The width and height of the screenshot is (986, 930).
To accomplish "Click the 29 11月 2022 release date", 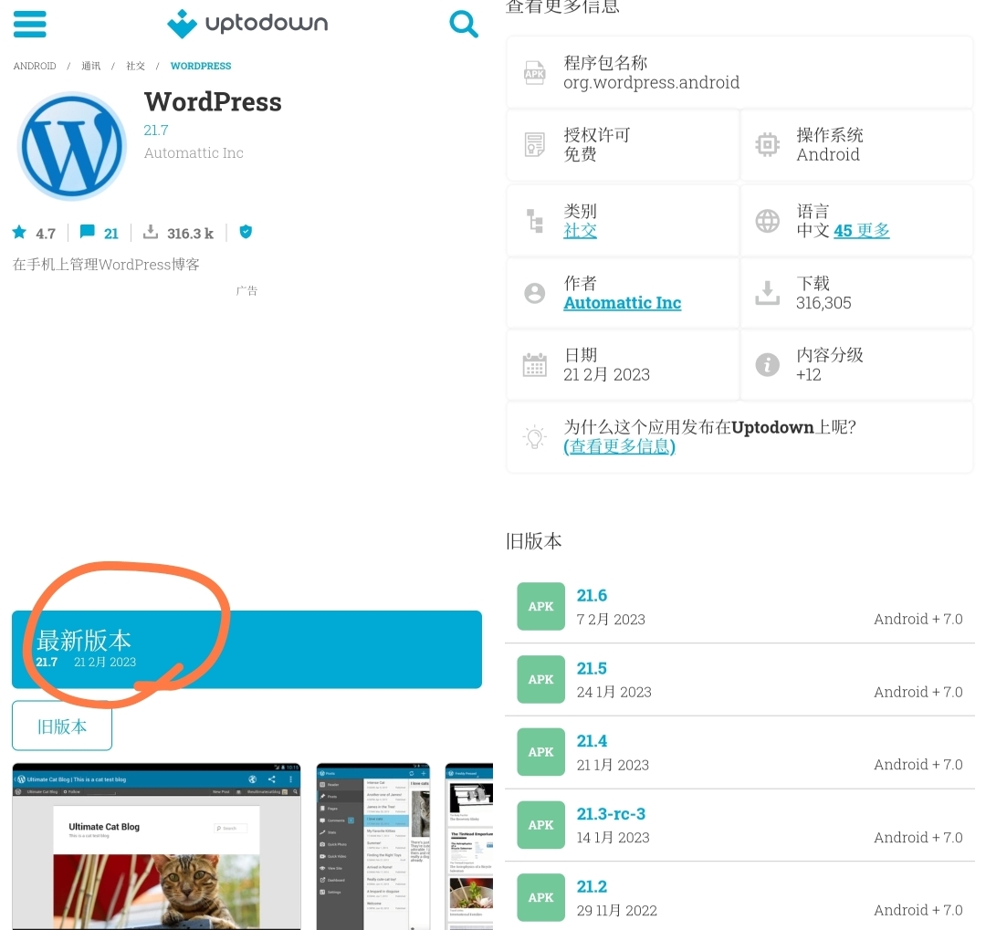I will [617, 911].
